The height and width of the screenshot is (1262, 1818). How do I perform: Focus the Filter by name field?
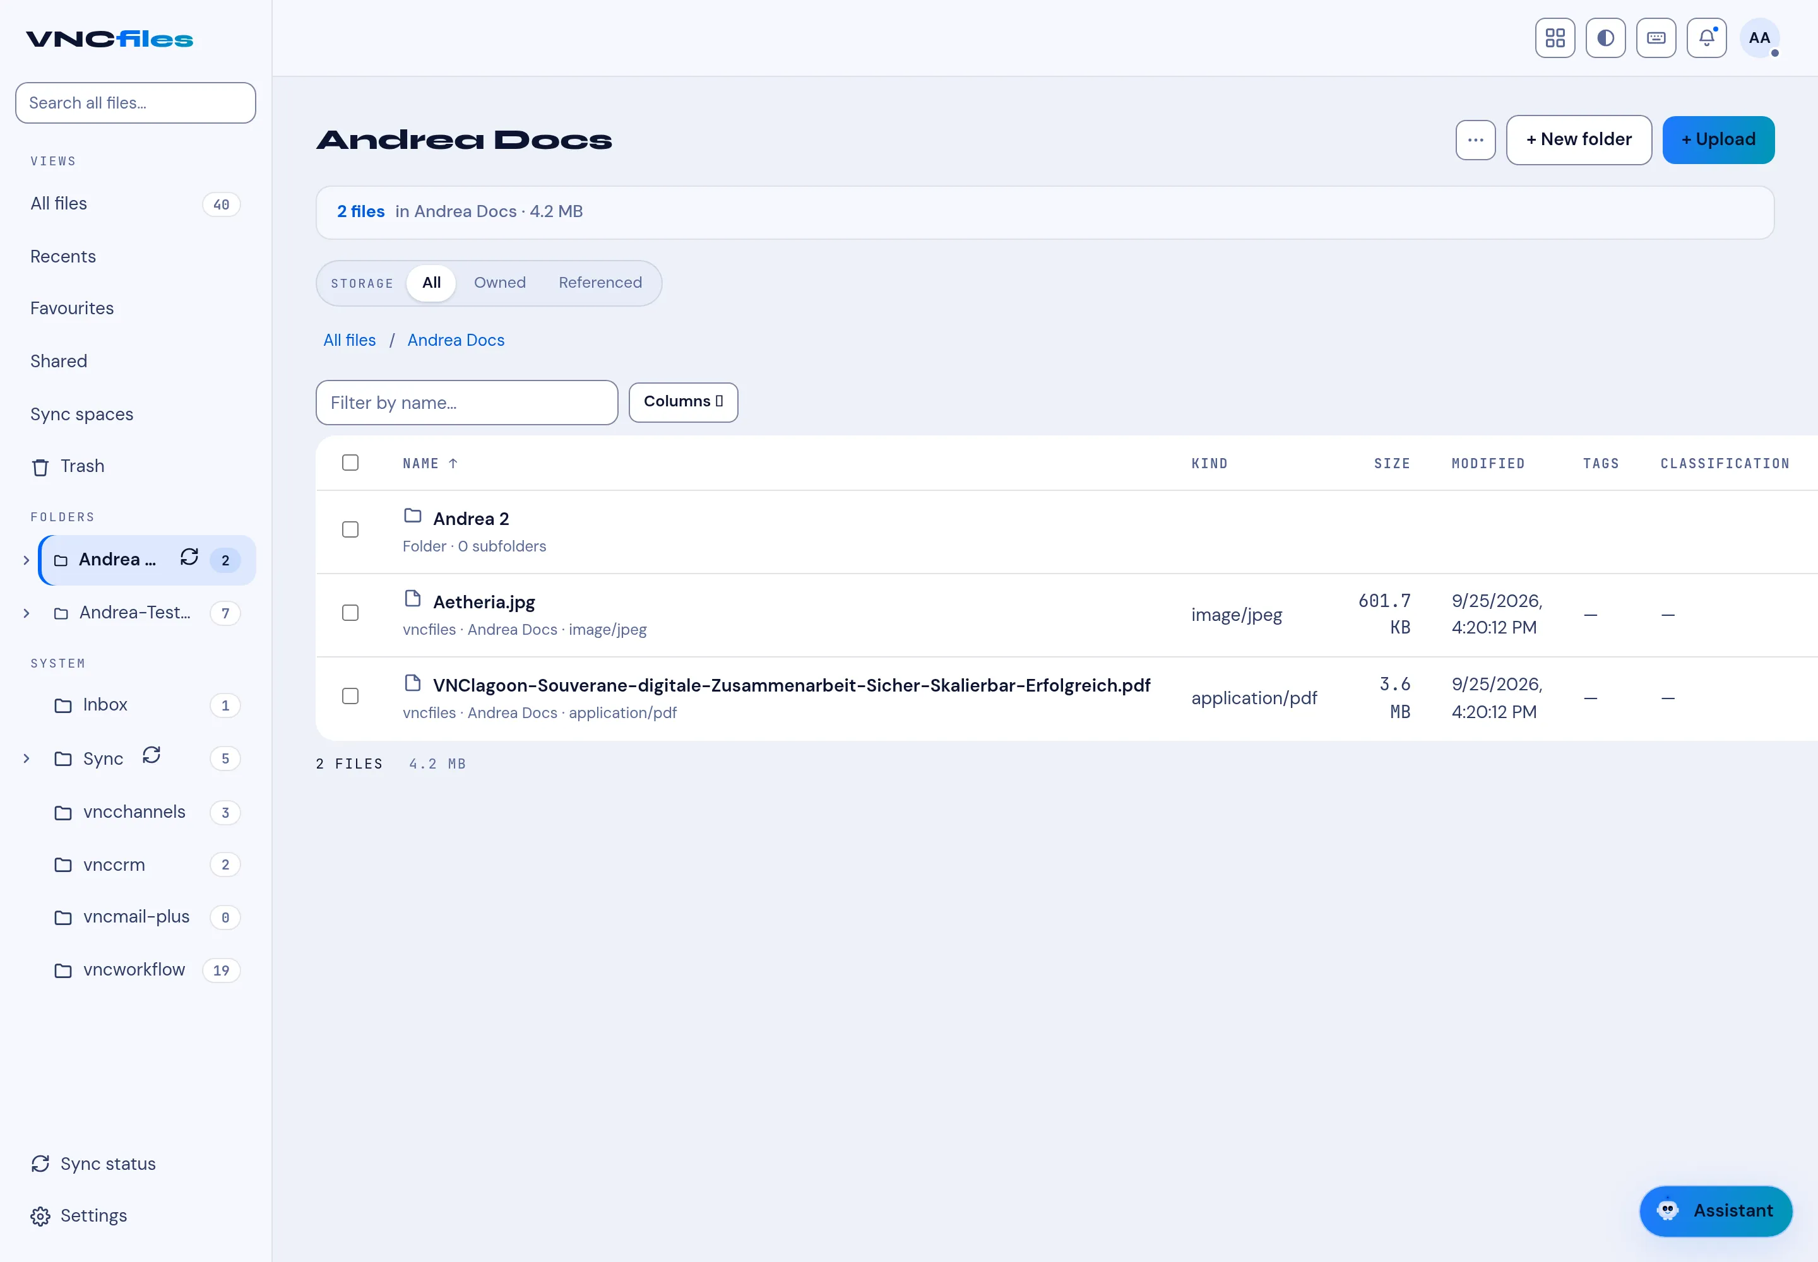tap(466, 403)
